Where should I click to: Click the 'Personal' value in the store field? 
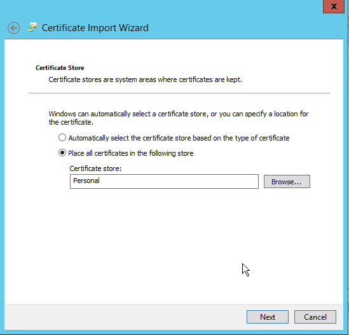click(86, 181)
